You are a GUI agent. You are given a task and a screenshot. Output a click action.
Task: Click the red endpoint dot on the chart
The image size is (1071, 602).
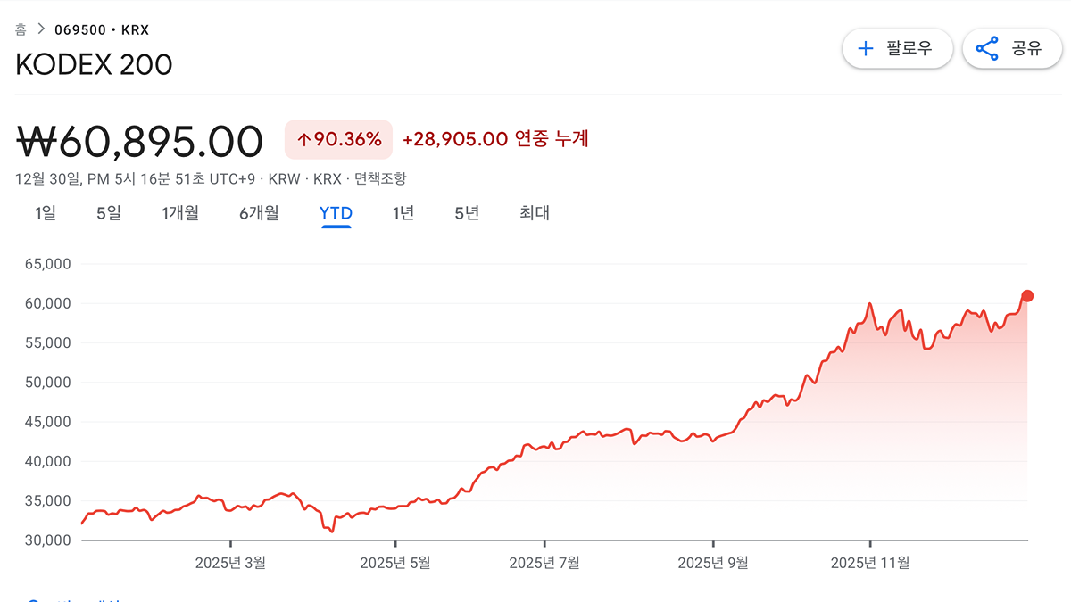1027,296
